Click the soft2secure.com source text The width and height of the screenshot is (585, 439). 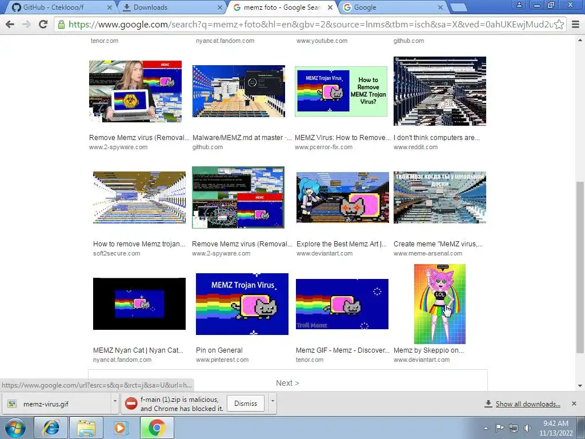point(117,253)
